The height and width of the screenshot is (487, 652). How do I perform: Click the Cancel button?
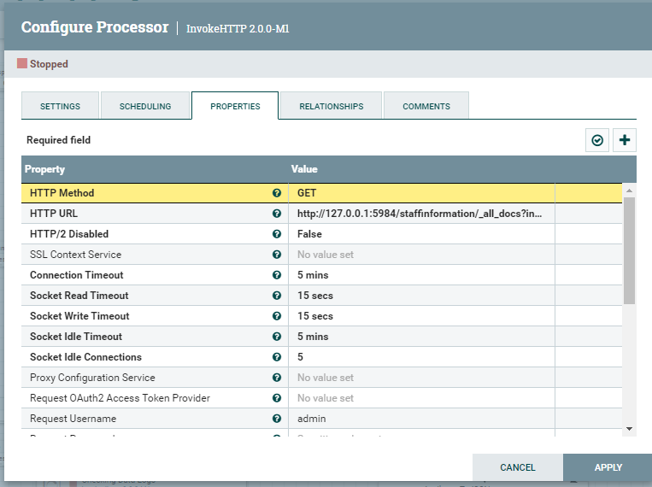[x=517, y=467]
